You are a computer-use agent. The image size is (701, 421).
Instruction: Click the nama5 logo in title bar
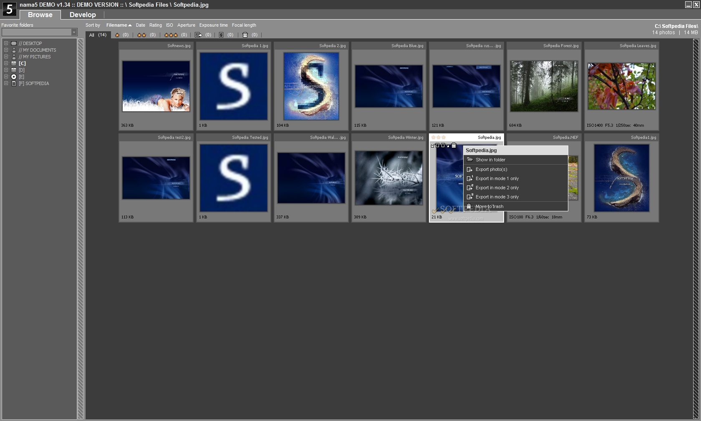click(x=9, y=9)
